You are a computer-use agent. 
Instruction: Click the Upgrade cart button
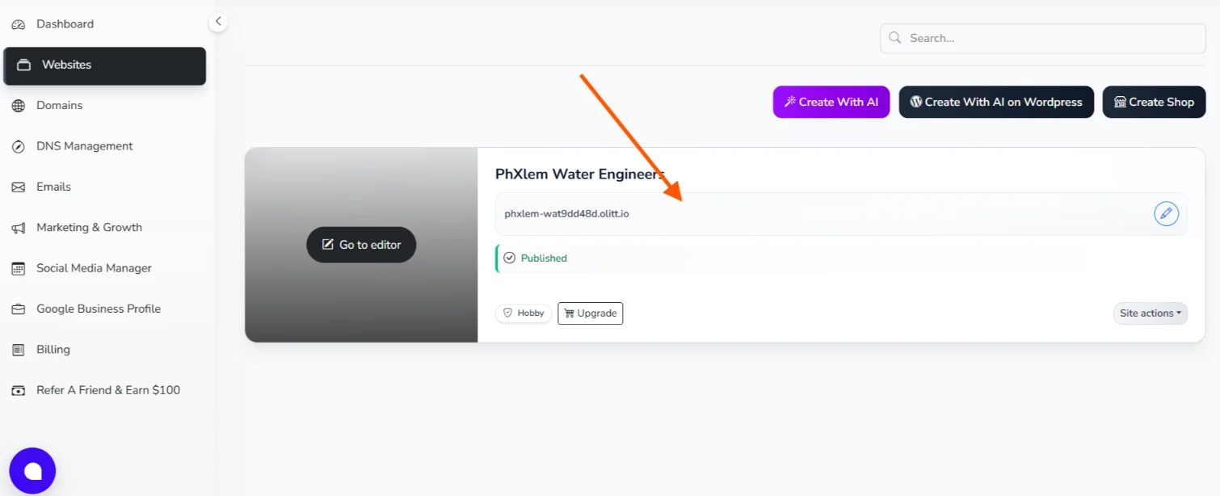tap(590, 313)
